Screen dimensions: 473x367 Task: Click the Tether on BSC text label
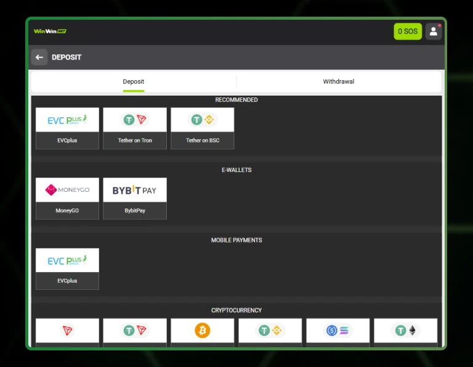click(x=203, y=141)
